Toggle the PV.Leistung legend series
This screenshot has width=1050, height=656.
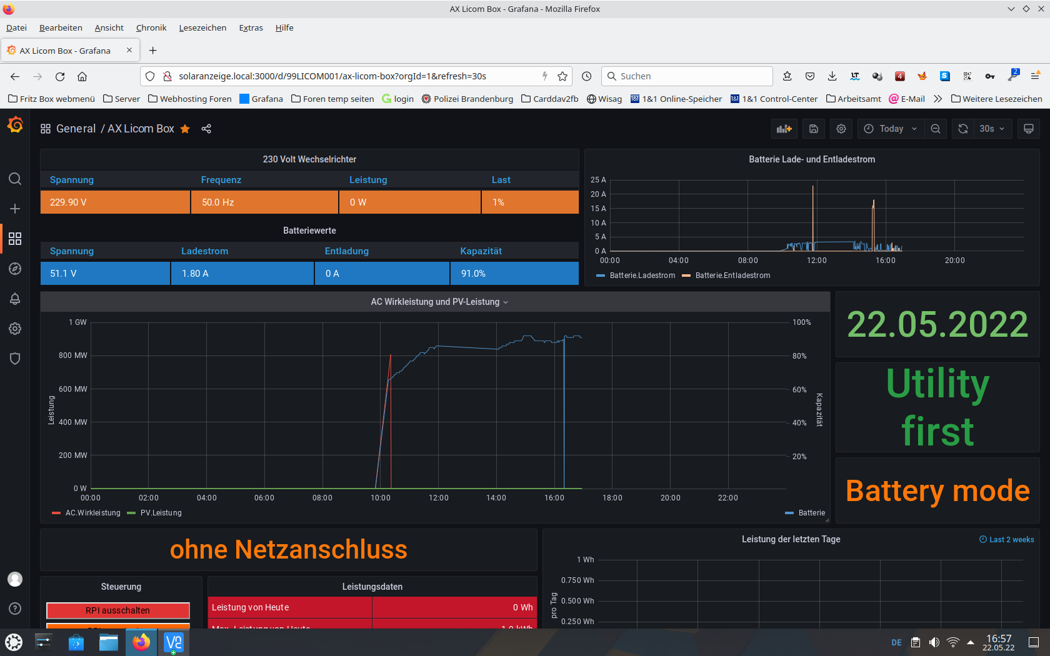pyautogui.click(x=161, y=513)
